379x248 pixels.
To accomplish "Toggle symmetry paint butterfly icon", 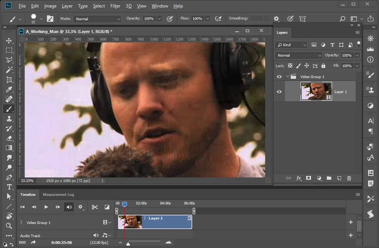I will pyautogui.click(x=302, y=19).
